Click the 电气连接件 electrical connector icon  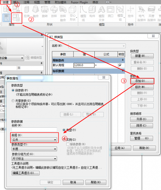(x=141, y=14)
